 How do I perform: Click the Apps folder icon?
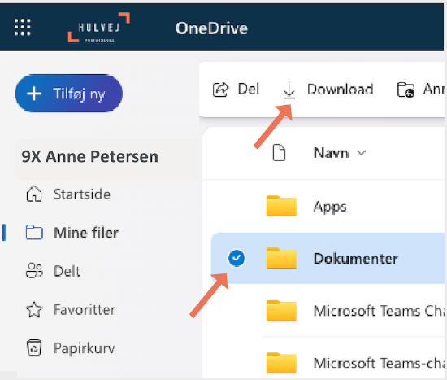coord(281,206)
